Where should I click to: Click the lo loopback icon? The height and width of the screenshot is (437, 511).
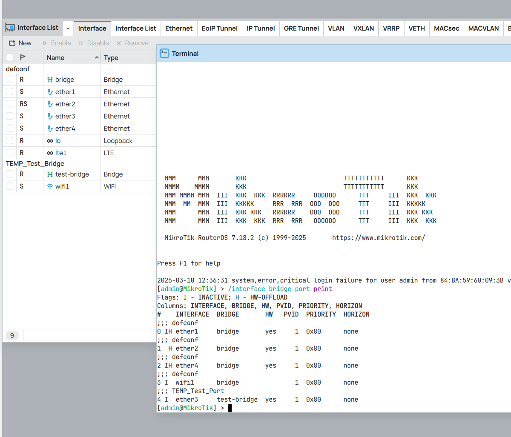coord(50,140)
